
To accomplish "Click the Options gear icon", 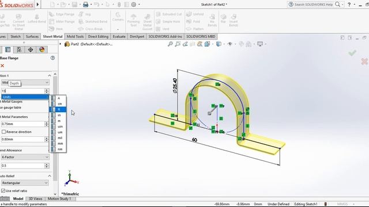I will point(133,4).
